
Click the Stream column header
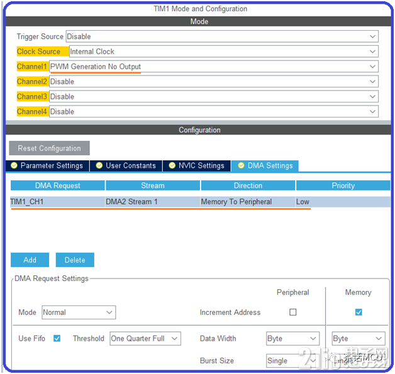click(x=153, y=185)
